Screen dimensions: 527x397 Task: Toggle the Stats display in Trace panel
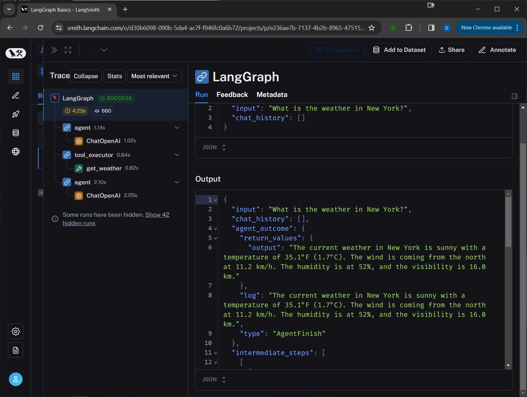coord(114,76)
